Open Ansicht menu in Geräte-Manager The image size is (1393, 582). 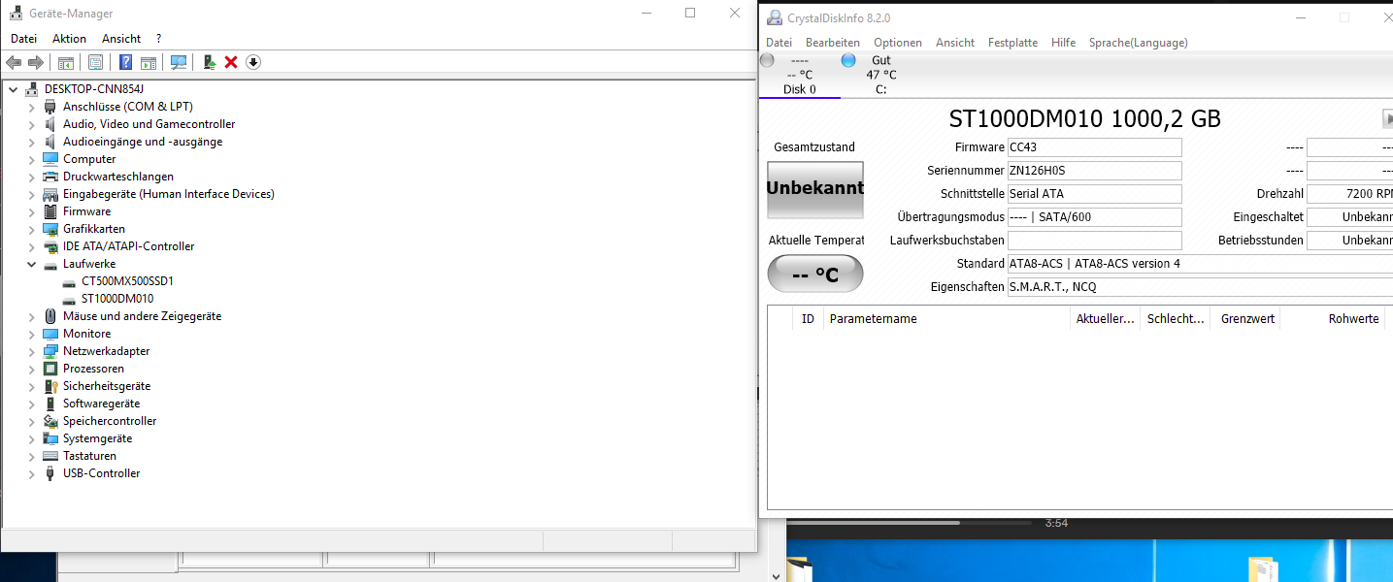[x=121, y=39]
